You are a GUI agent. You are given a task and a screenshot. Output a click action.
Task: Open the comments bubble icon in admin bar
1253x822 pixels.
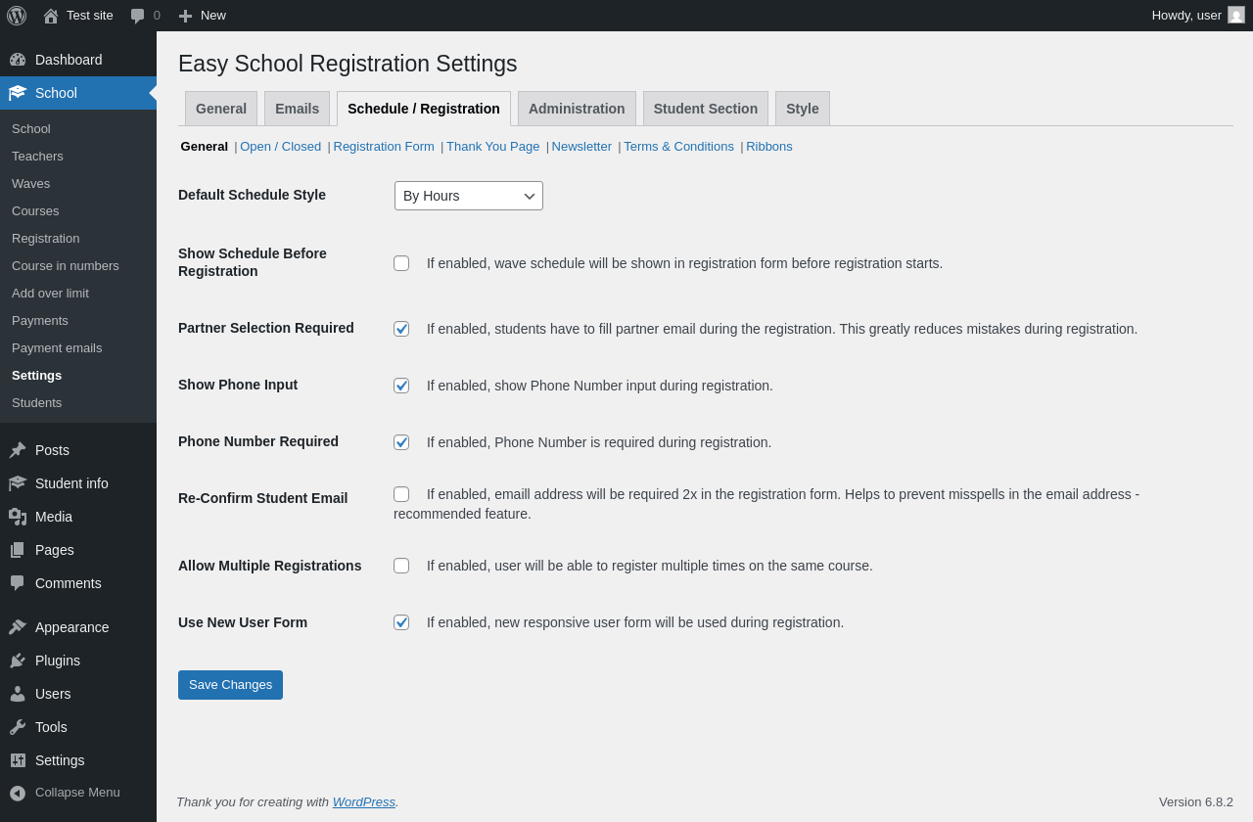point(138,16)
